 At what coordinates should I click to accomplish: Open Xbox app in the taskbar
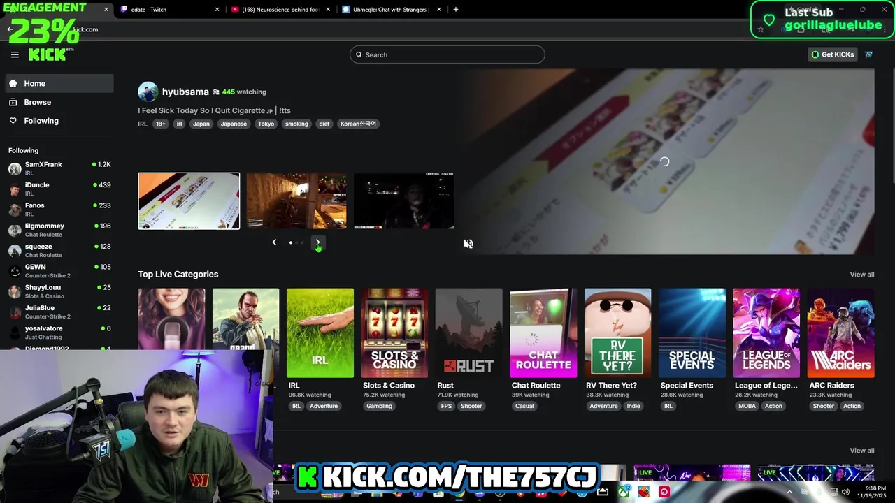623,492
